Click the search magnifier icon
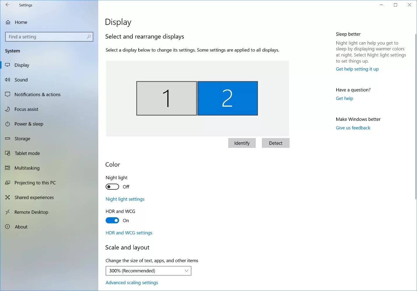417x291 pixels. pos(89,37)
